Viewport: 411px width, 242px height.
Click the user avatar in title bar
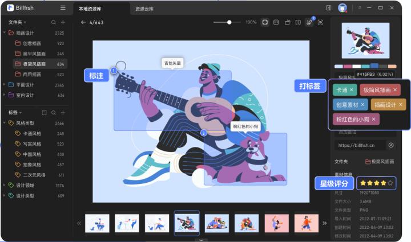coord(342,8)
